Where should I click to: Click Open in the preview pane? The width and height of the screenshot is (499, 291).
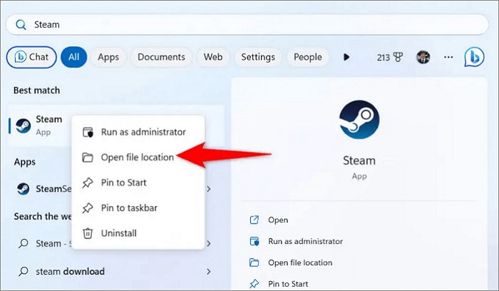(x=278, y=220)
